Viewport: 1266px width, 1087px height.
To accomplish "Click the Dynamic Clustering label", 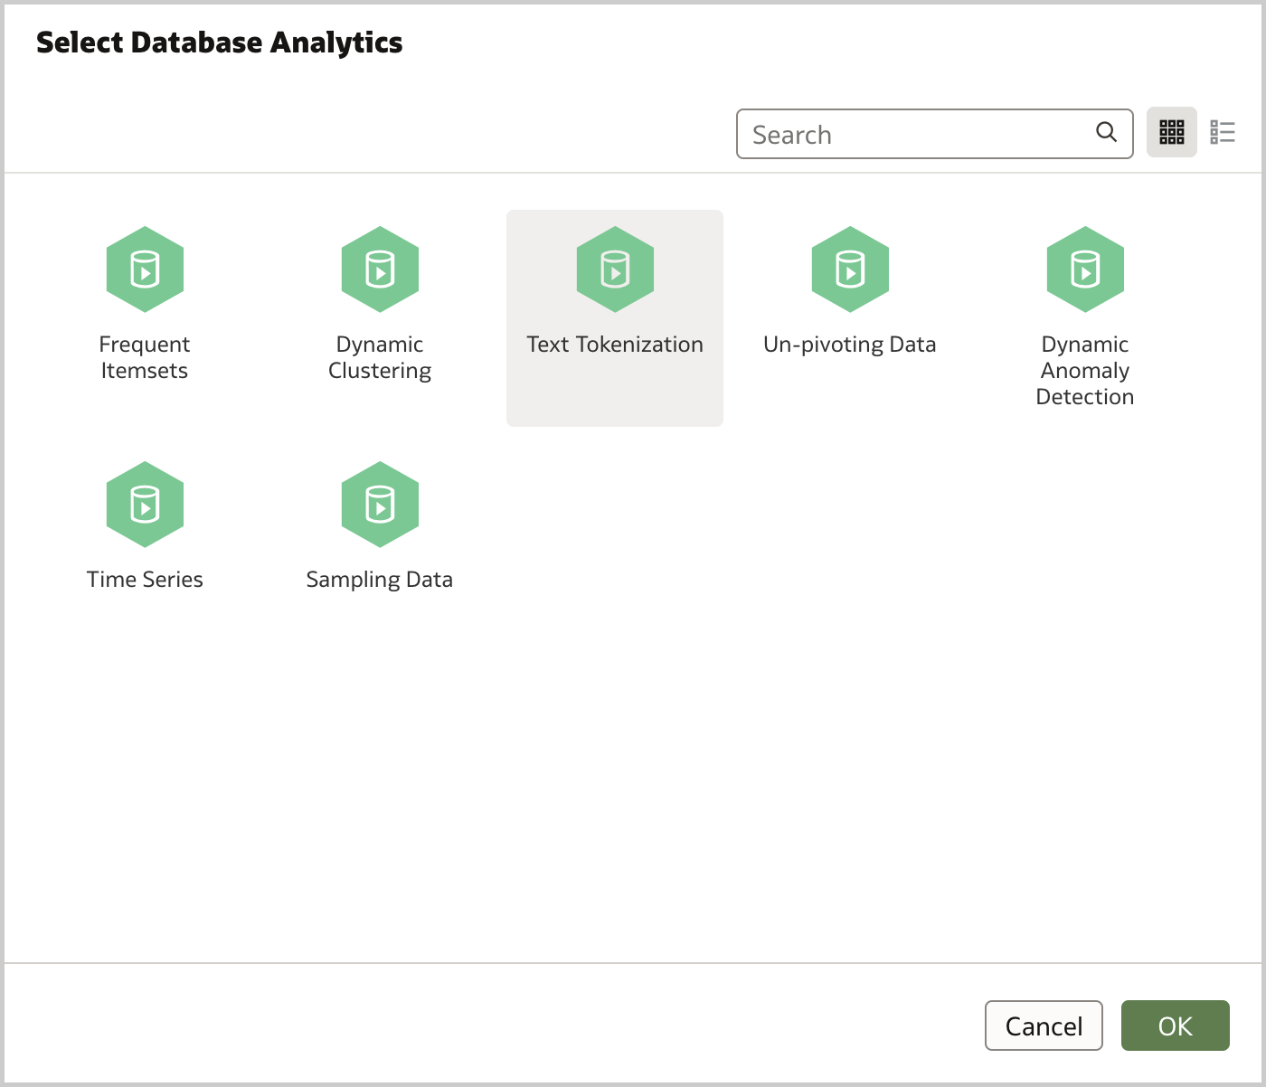I will (x=380, y=356).
